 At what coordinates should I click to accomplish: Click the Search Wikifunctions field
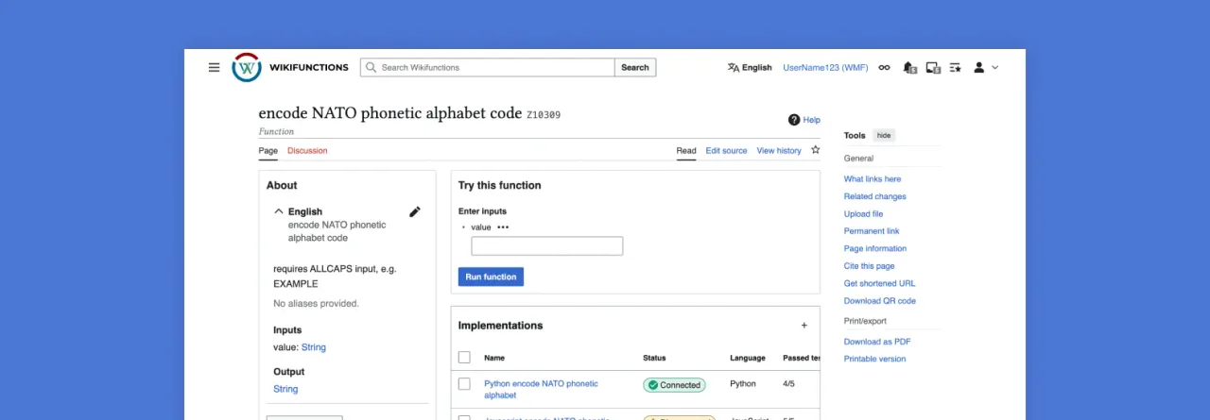click(488, 67)
